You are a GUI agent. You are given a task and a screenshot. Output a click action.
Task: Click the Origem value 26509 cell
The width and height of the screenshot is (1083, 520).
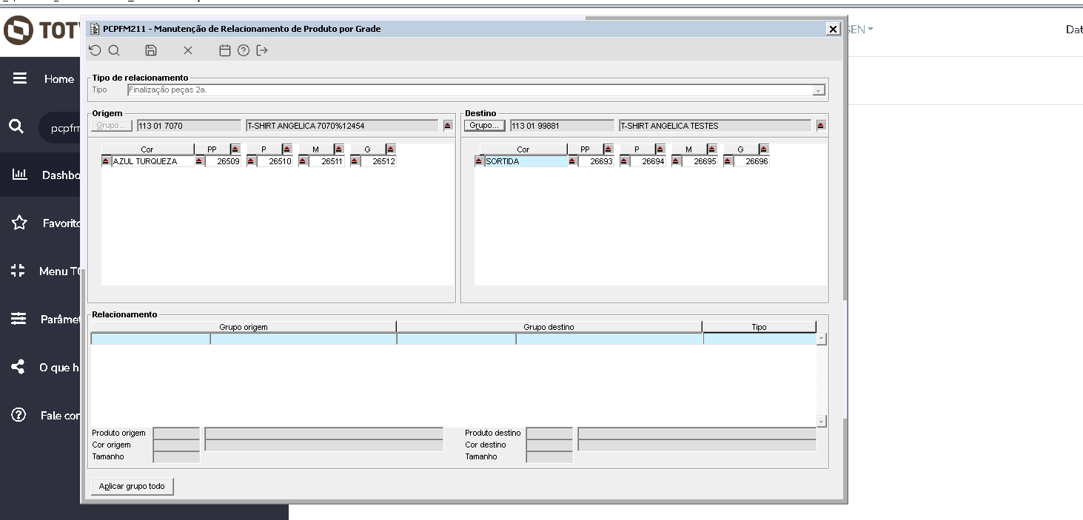click(x=223, y=161)
